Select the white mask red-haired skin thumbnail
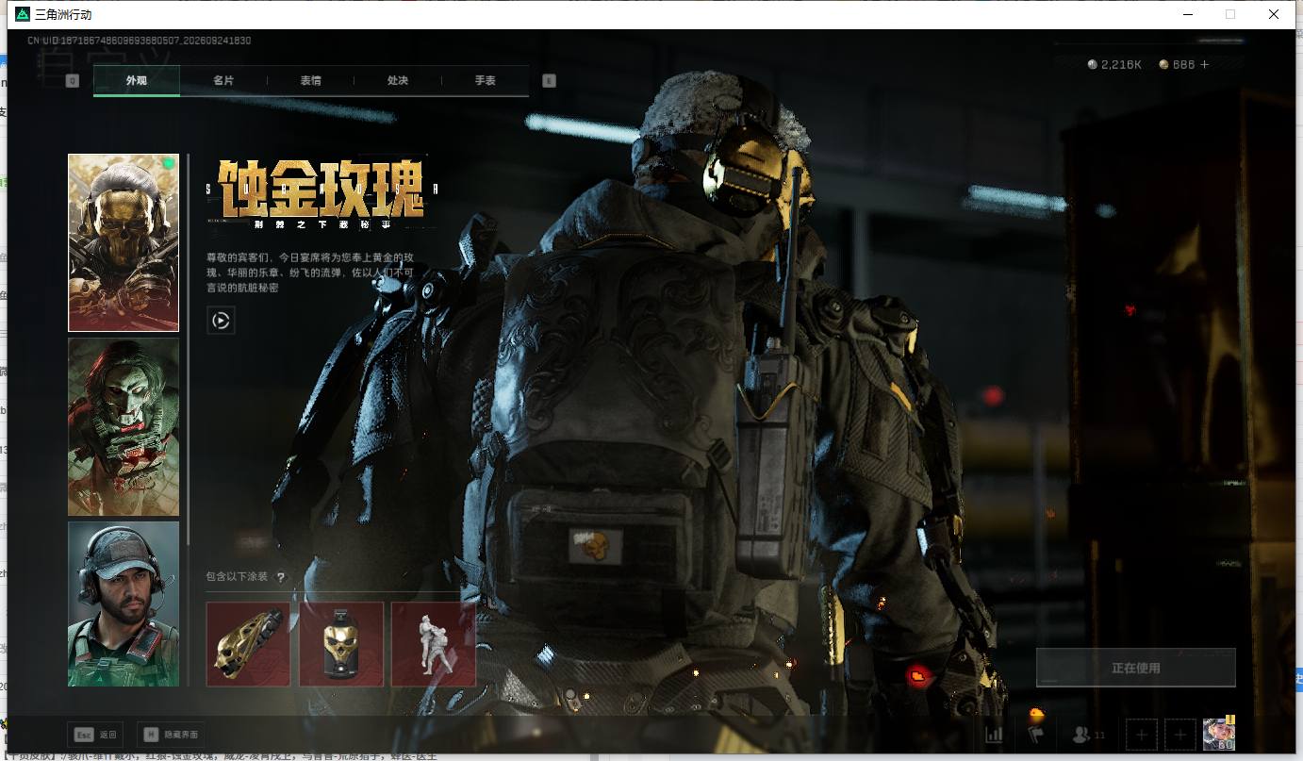 pos(124,427)
